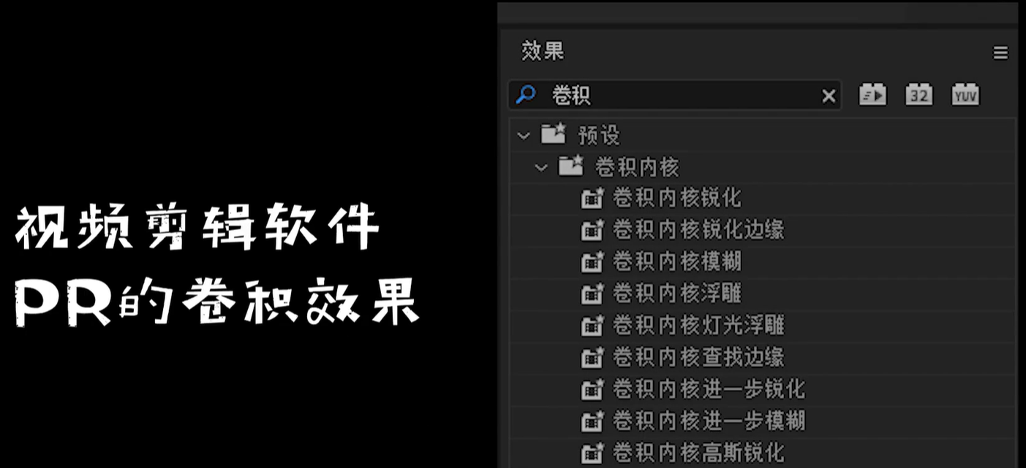Select the 卷积内核模糊 preset text

pyautogui.click(x=676, y=261)
